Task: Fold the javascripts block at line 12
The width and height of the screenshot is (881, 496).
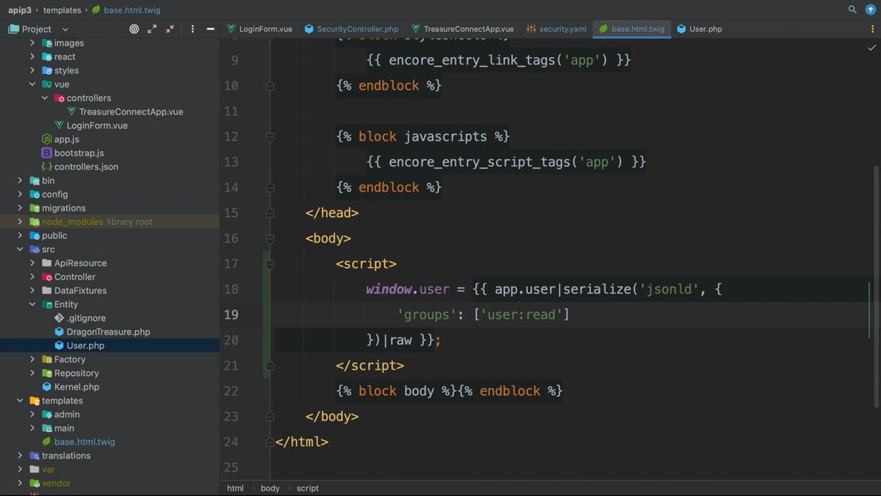Action: 270,137
